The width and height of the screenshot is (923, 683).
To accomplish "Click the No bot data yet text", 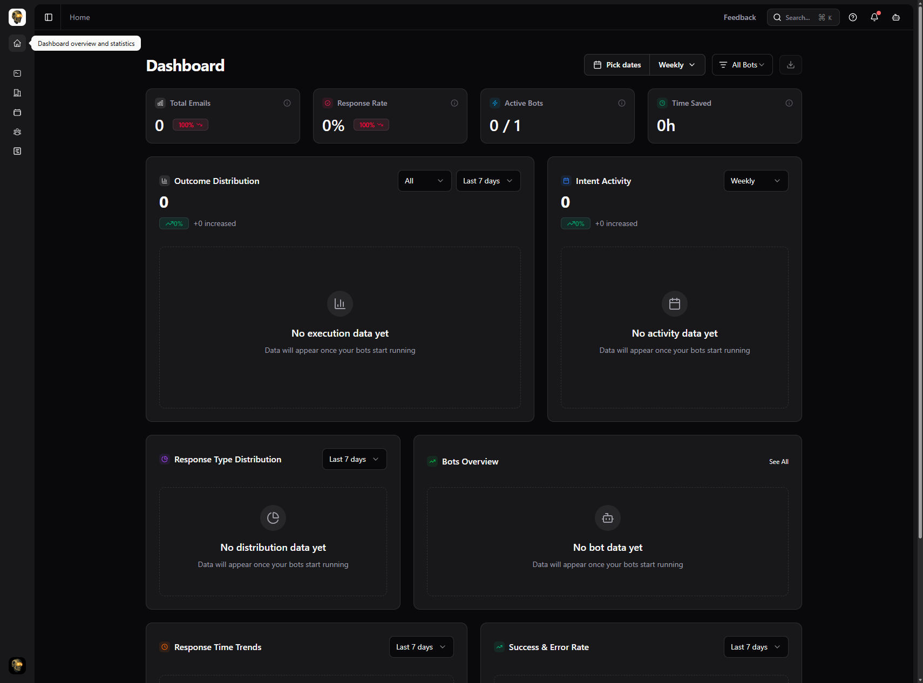I will pos(608,548).
